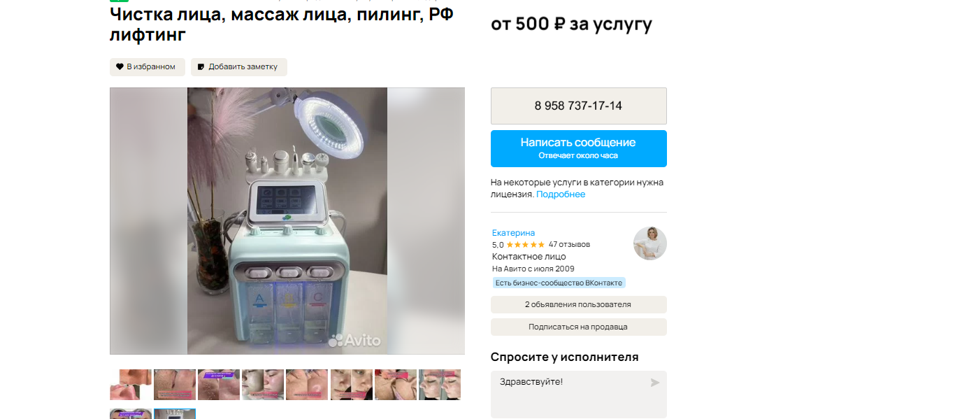This screenshot has width=955, height=419.
Task: Click the heart icon in В избранном
Action: click(x=120, y=67)
